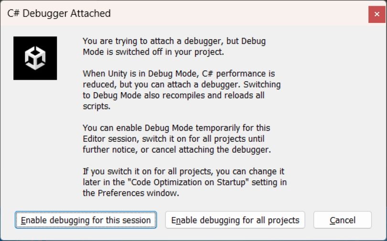Click "You can enable Debug Mode temporarily for this"
This screenshot has width=387, height=241.
(x=176, y=128)
